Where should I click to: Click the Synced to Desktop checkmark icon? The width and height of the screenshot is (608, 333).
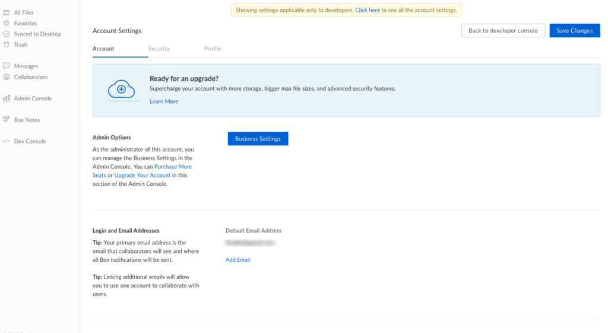point(6,34)
